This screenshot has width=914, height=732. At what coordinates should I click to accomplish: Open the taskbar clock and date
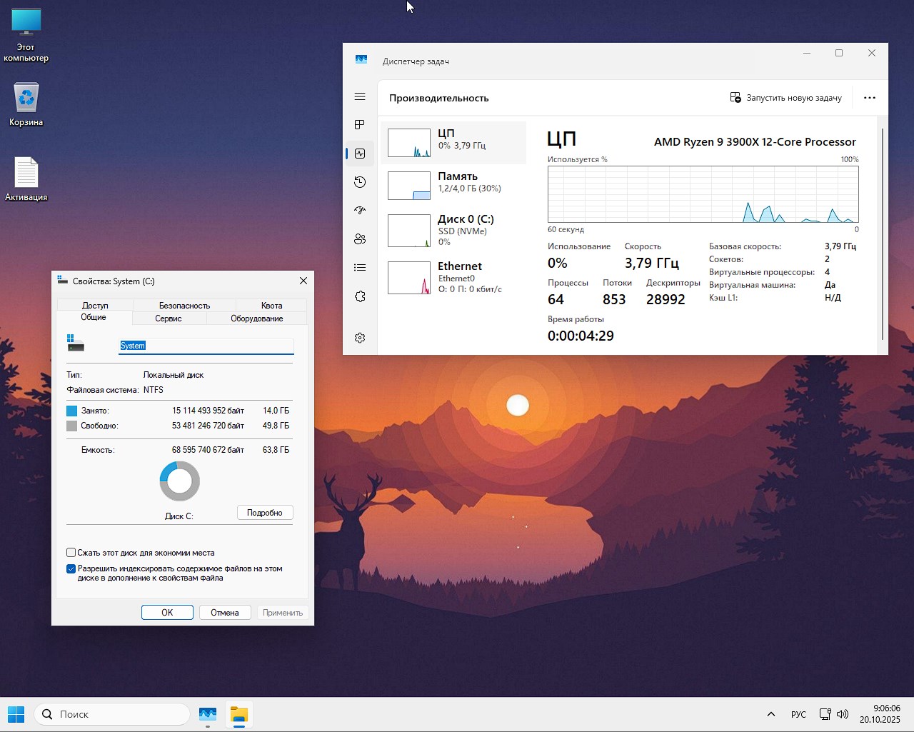pos(880,714)
